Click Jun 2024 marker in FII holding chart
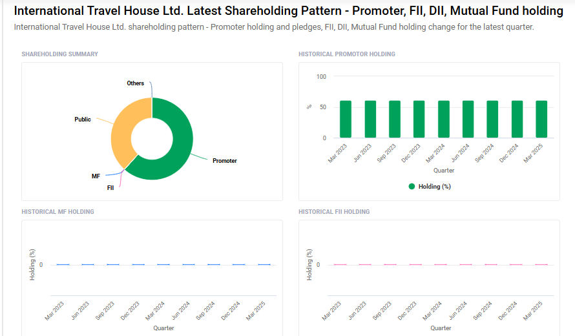The height and width of the screenshot is (336, 575). coord(466,264)
